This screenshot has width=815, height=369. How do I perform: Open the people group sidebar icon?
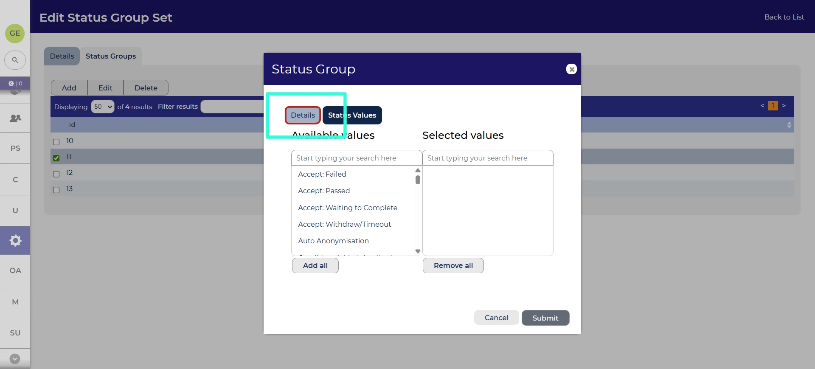point(15,118)
